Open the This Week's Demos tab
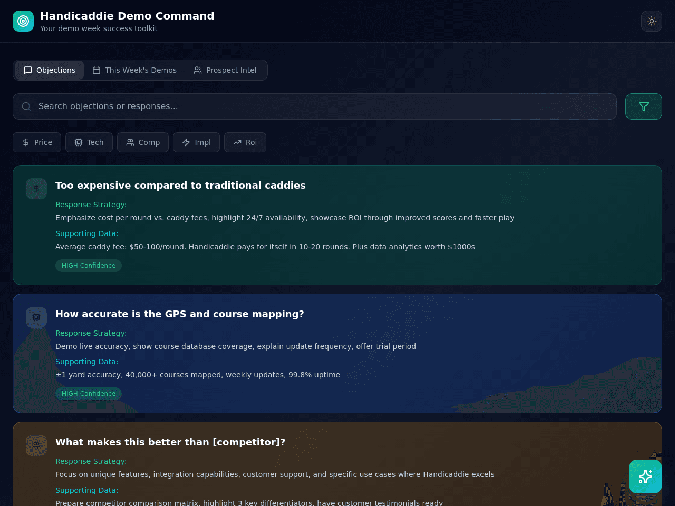 tap(134, 70)
